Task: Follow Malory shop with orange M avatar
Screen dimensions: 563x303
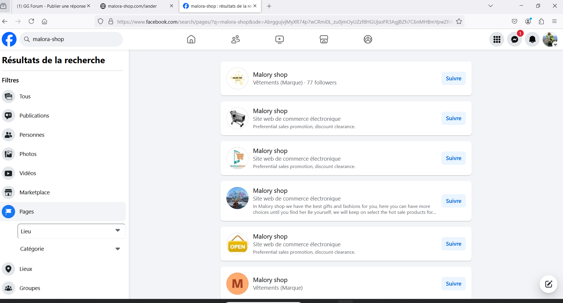Action: pyautogui.click(x=454, y=284)
